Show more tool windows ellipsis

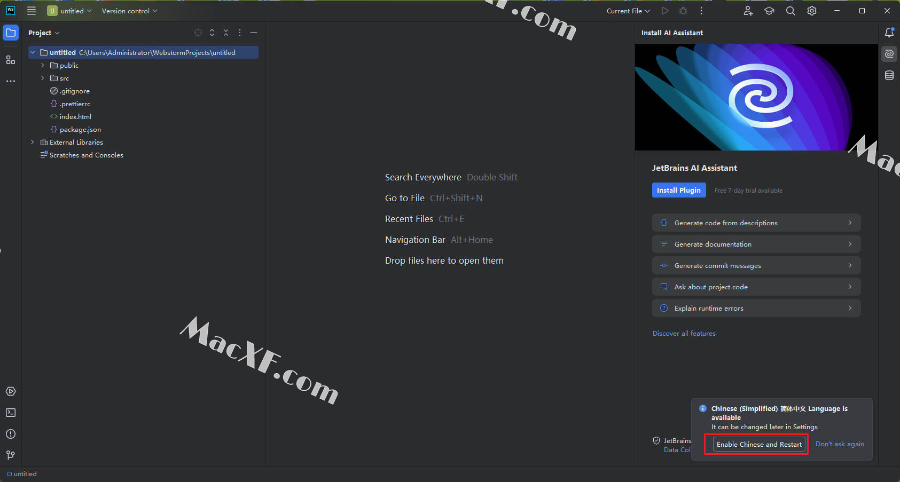coord(11,81)
